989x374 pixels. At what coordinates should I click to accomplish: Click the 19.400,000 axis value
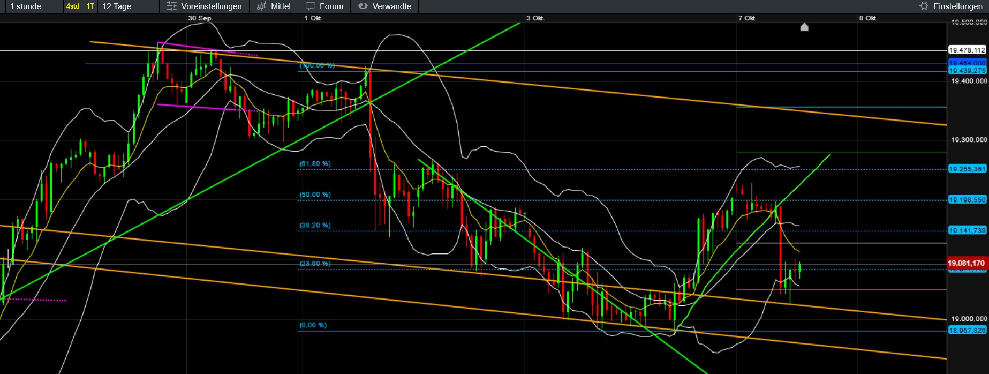(969, 81)
